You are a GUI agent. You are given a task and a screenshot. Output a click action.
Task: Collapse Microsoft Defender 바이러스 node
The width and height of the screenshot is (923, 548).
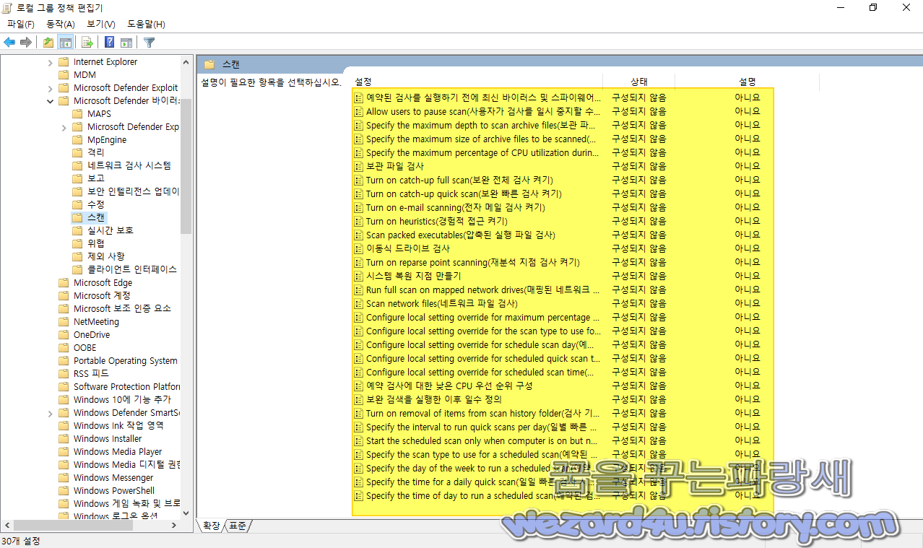point(50,101)
